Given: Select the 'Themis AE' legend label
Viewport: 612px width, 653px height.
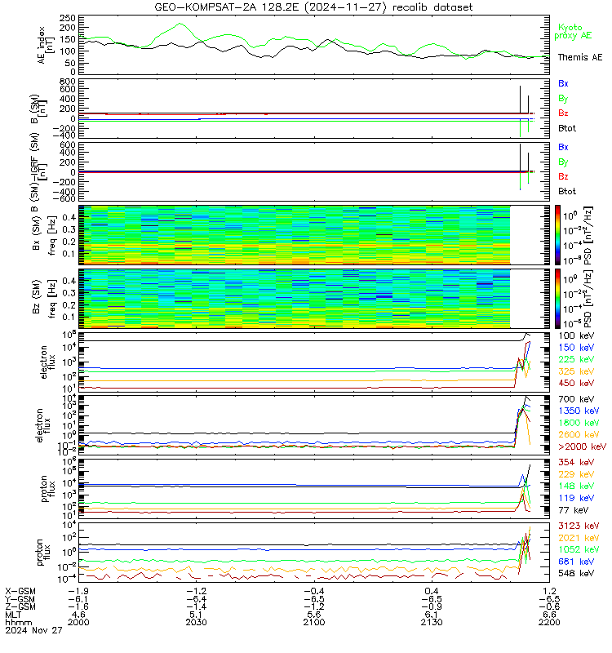Looking at the screenshot, I should click(580, 57).
